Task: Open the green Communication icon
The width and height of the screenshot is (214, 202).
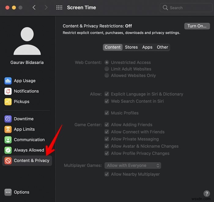Action: click(x=8, y=140)
